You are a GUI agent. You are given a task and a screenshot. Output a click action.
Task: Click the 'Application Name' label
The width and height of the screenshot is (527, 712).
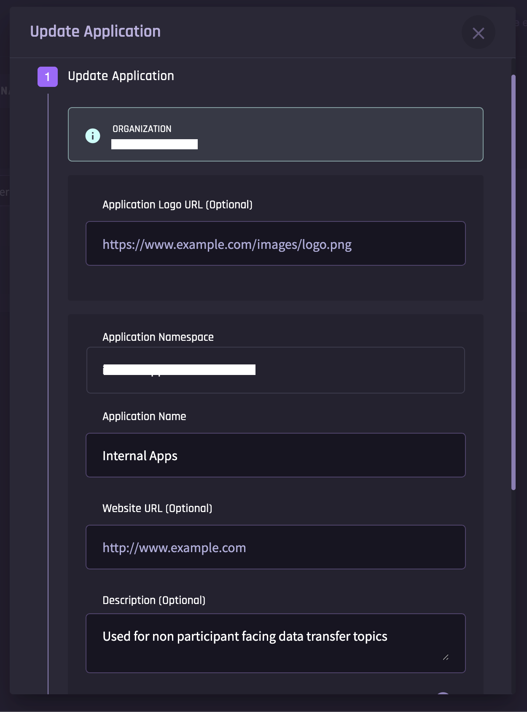click(144, 416)
